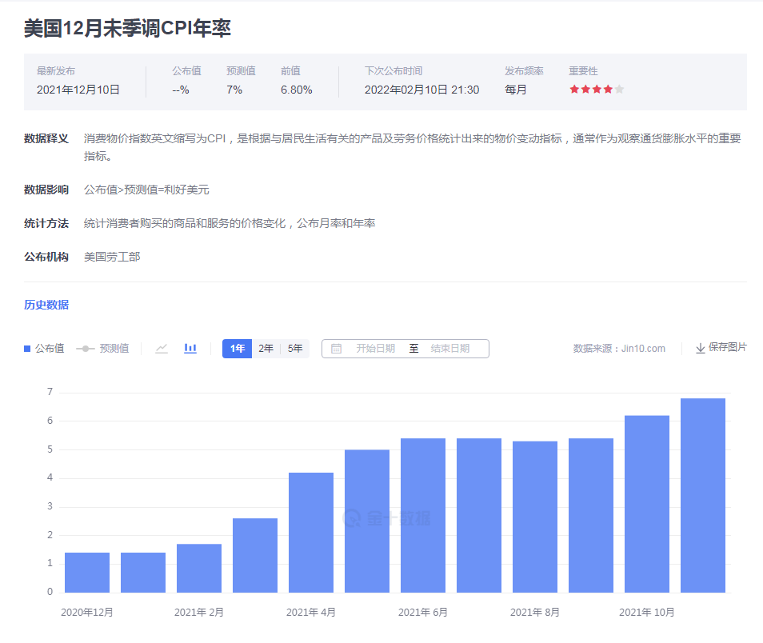Switch to line chart view icon

162,349
